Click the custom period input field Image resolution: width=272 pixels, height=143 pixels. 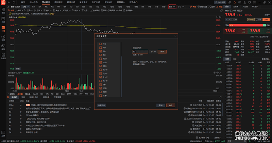pyautogui.click(x=140, y=51)
